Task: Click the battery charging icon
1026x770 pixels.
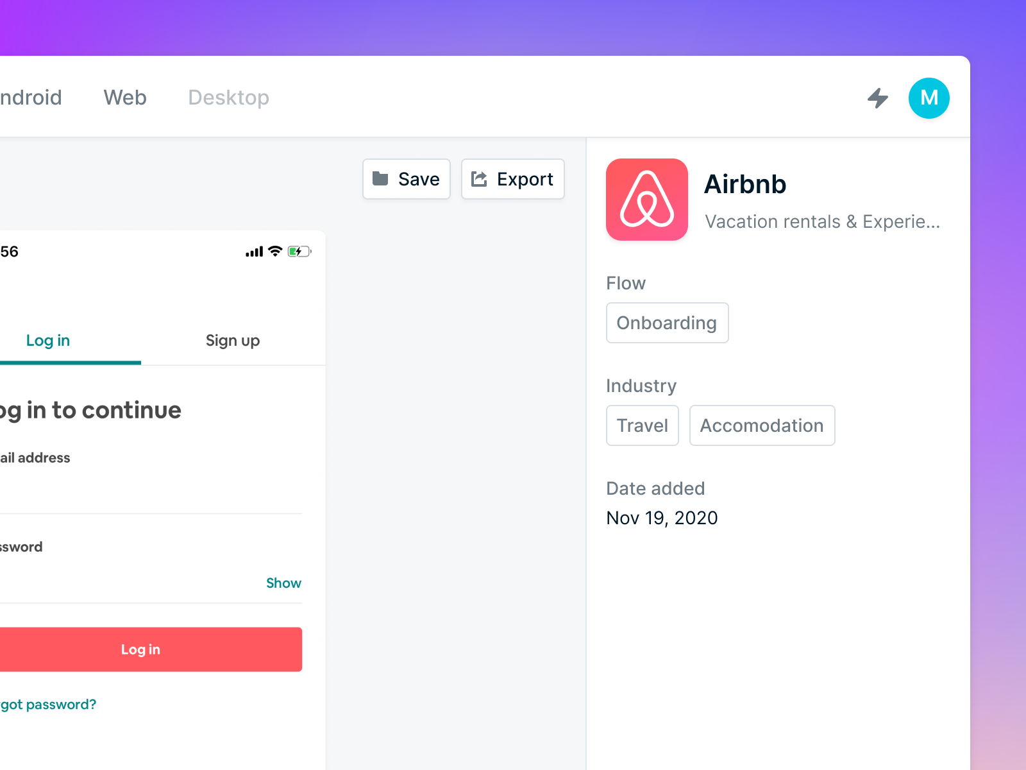Action: 299,252
